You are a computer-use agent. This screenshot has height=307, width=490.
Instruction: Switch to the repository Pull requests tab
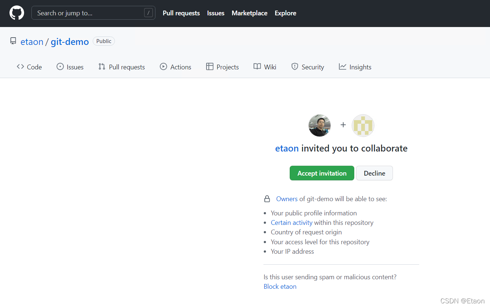coord(121,67)
